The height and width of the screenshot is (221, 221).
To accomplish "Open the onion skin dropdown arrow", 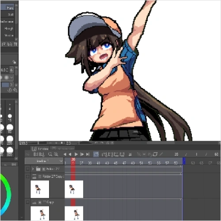I will (144, 154).
